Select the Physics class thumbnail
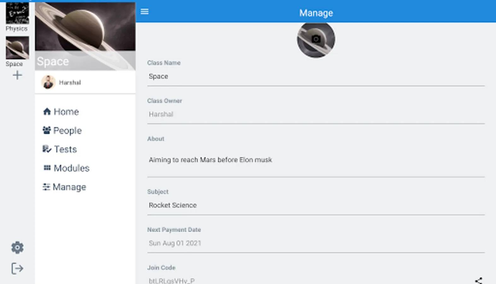Image resolution: width=496 pixels, height=284 pixels. click(17, 13)
